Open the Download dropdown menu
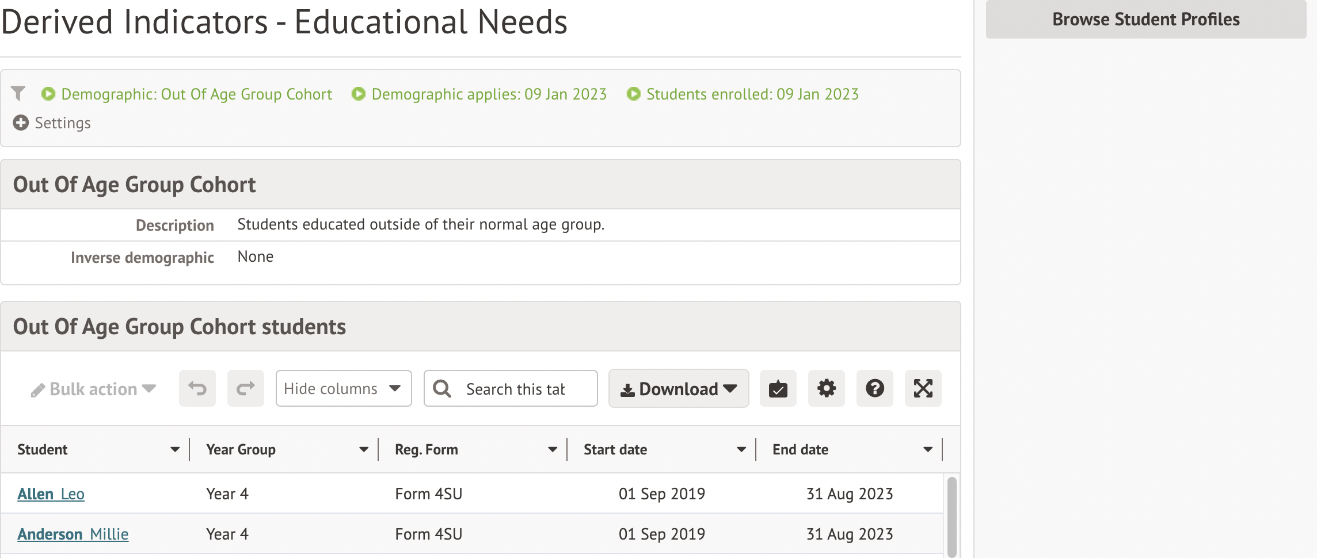The image size is (1317, 558). coord(678,389)
